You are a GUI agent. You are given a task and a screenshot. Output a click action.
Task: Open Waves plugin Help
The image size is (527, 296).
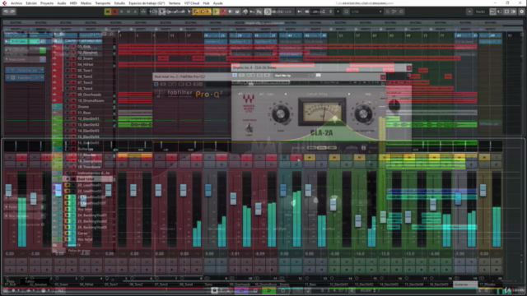coord(368,94)
